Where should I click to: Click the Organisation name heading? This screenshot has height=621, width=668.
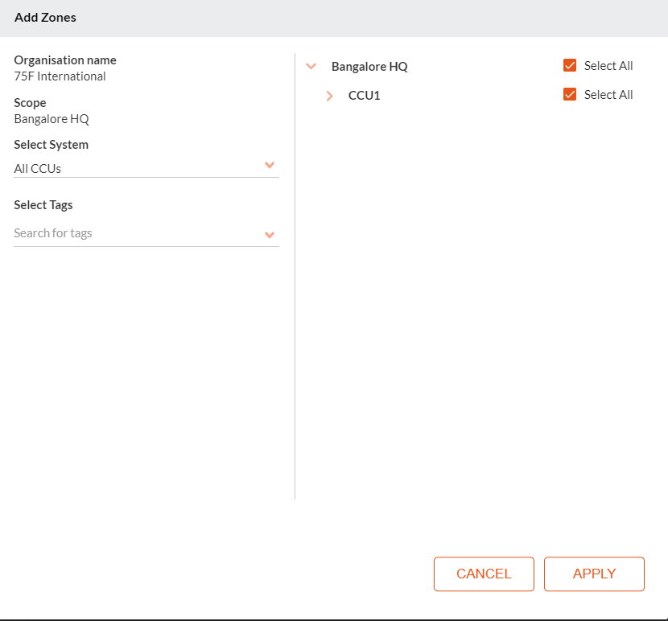[65, 60]
